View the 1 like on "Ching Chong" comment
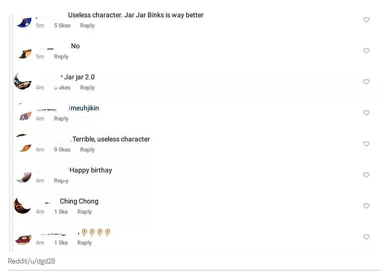This screenshot has height=275, width=389. [61, 212]
